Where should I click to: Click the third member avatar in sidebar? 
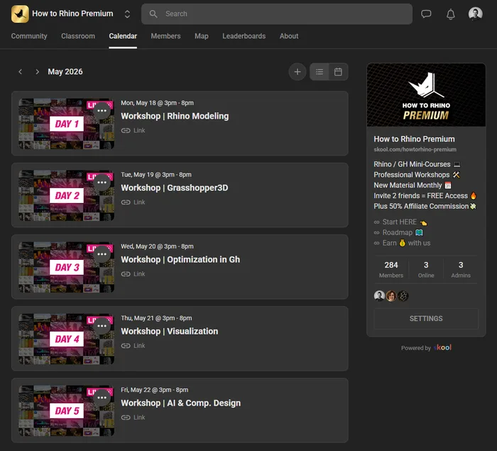(403, 296)
